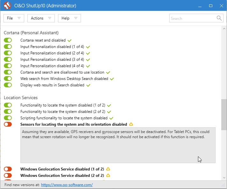Enable Windows Geolocation Service (1 of 2) switch
Screen dimensions: 227x189
click(x=8, y=169)
